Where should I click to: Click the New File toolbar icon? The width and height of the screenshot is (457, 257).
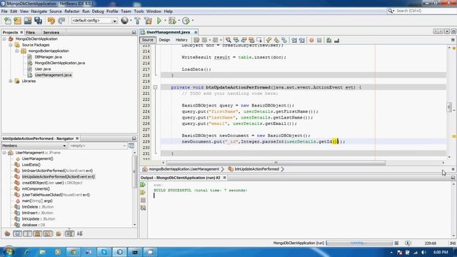pos(8,21)
